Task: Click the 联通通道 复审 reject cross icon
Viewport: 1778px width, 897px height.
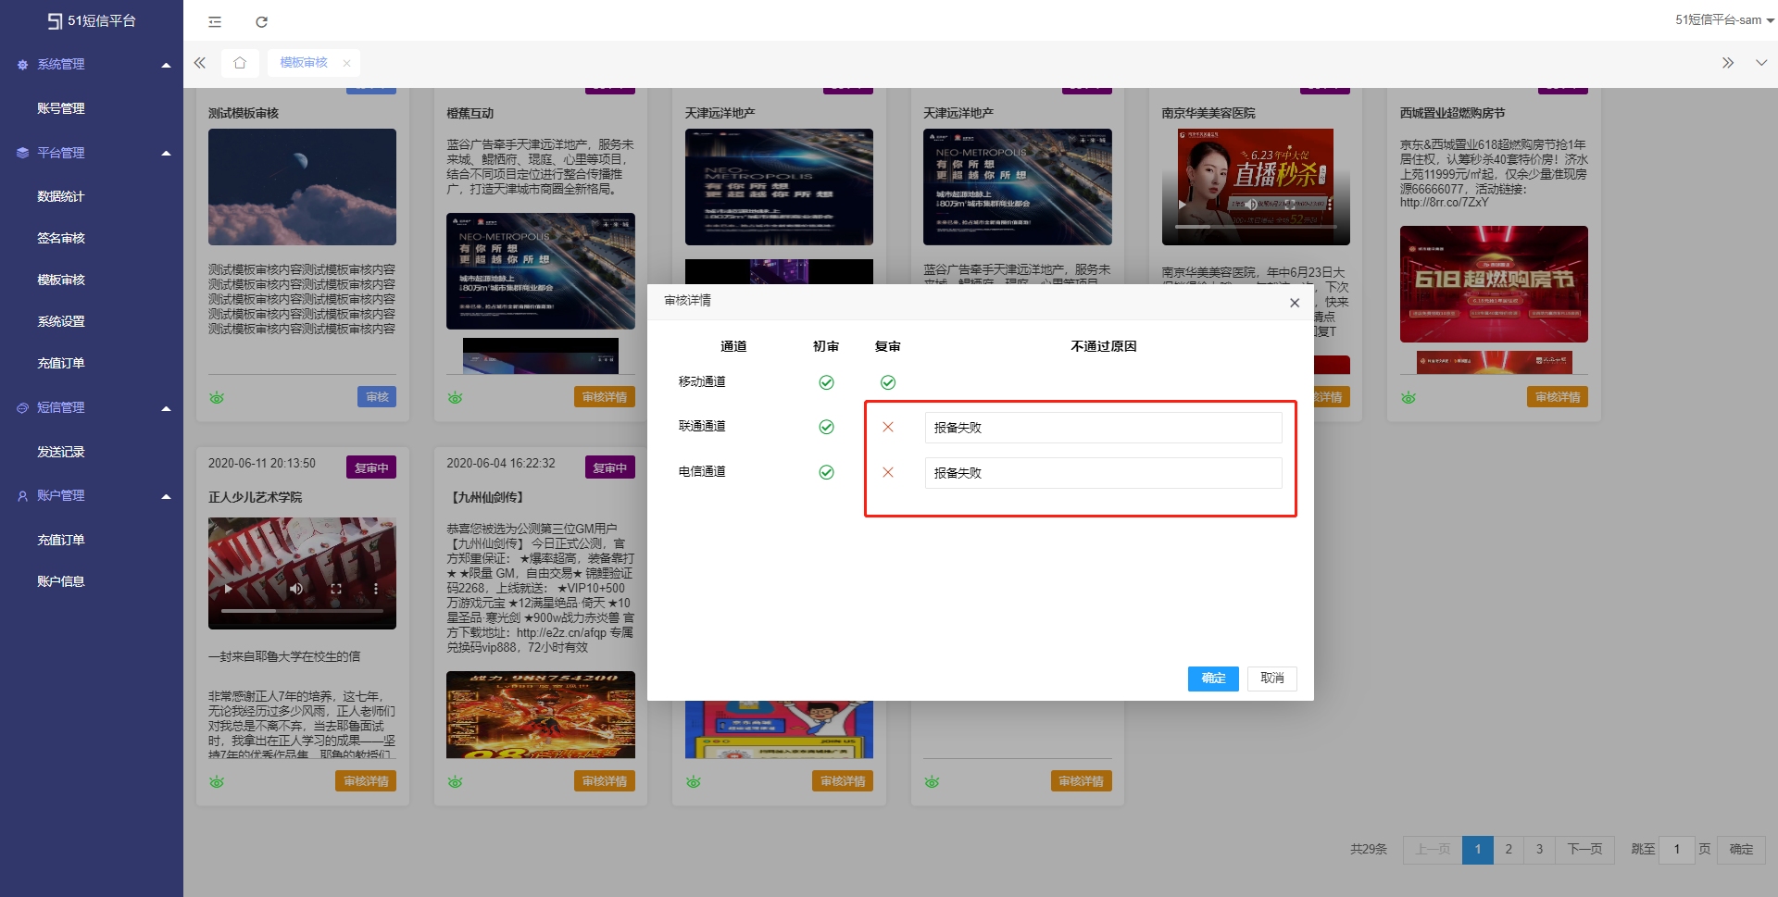Action: (x=888, y=427)
